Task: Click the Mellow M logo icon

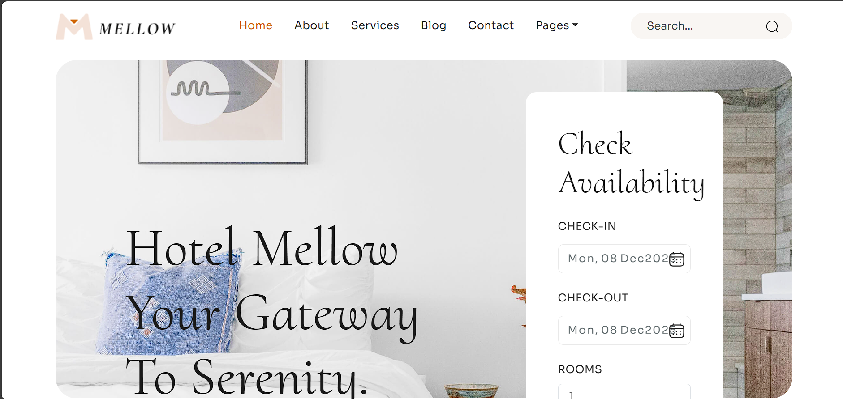Action: pos(74,27)
